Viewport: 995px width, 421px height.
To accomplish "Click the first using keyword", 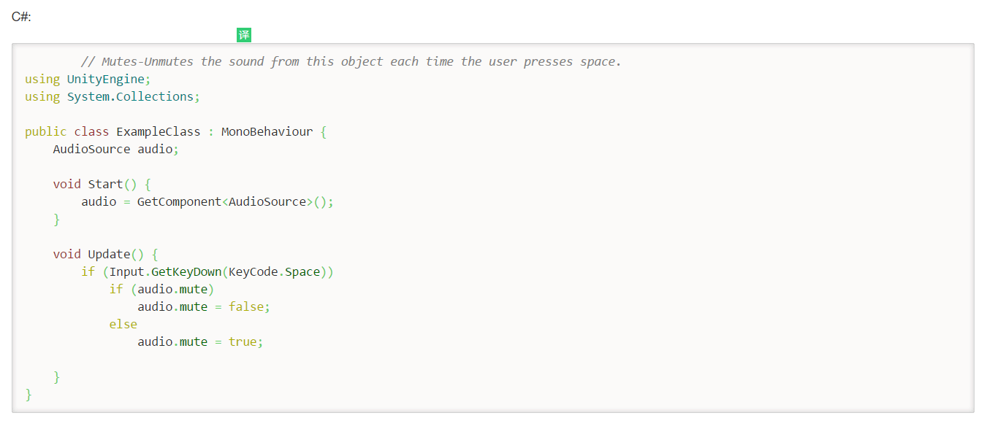I will point(42,79).
